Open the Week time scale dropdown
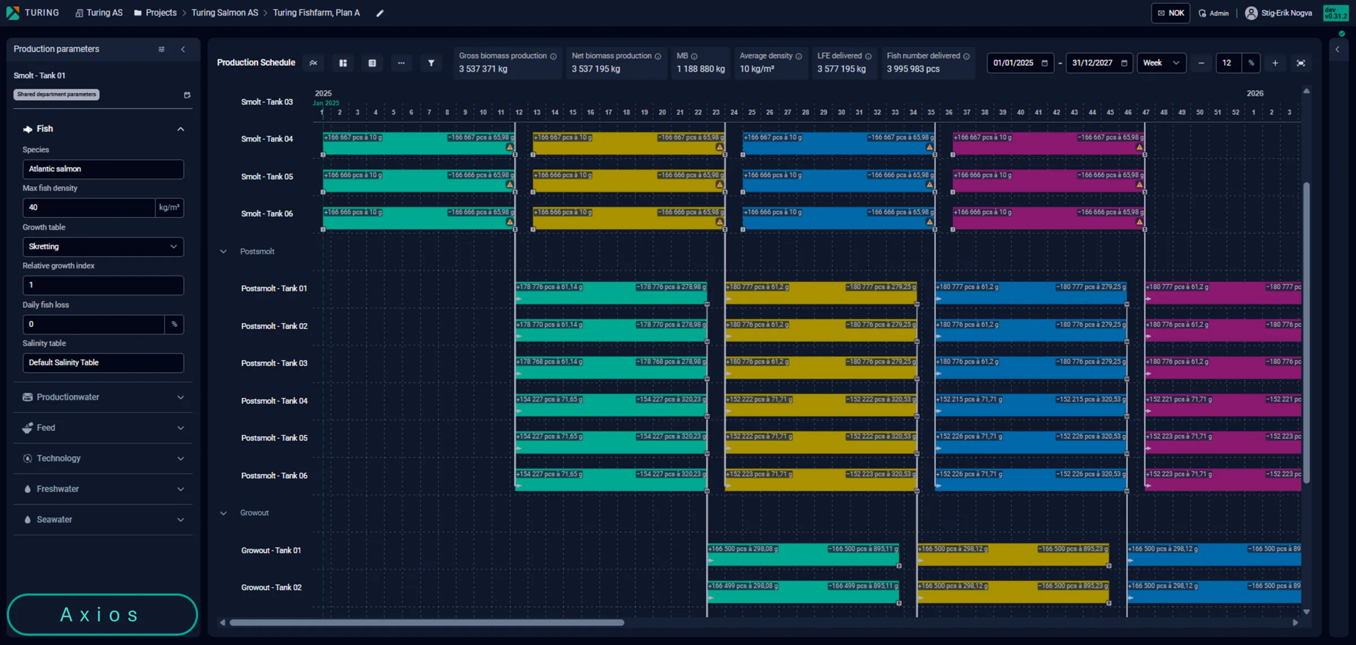 pos(1161,63)
